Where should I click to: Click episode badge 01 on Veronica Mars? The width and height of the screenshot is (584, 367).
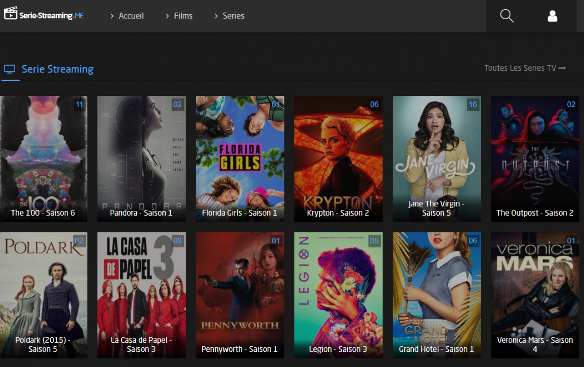pos(571,241)
